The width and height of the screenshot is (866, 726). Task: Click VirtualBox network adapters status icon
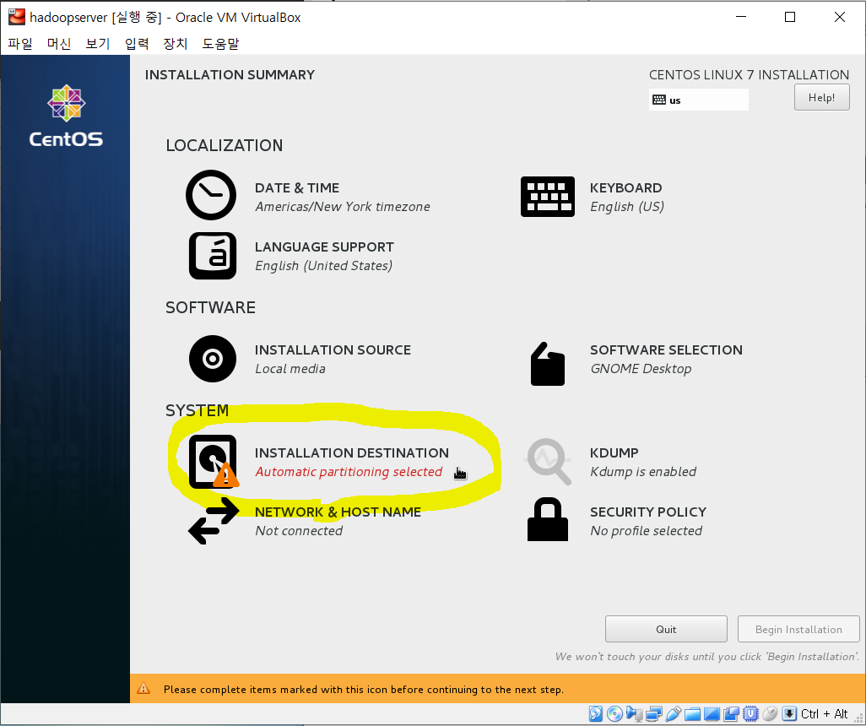654,714
